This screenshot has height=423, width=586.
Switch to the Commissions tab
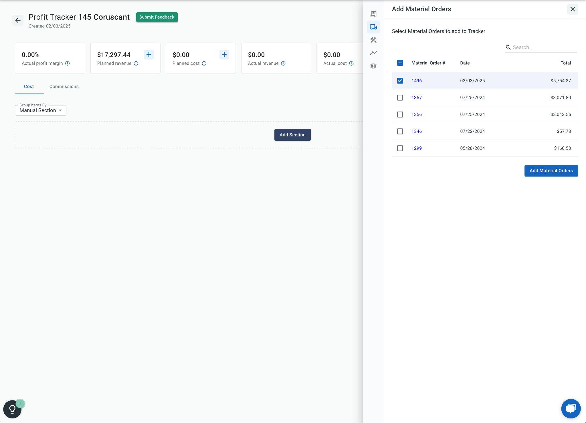click(x=64, y=86)
